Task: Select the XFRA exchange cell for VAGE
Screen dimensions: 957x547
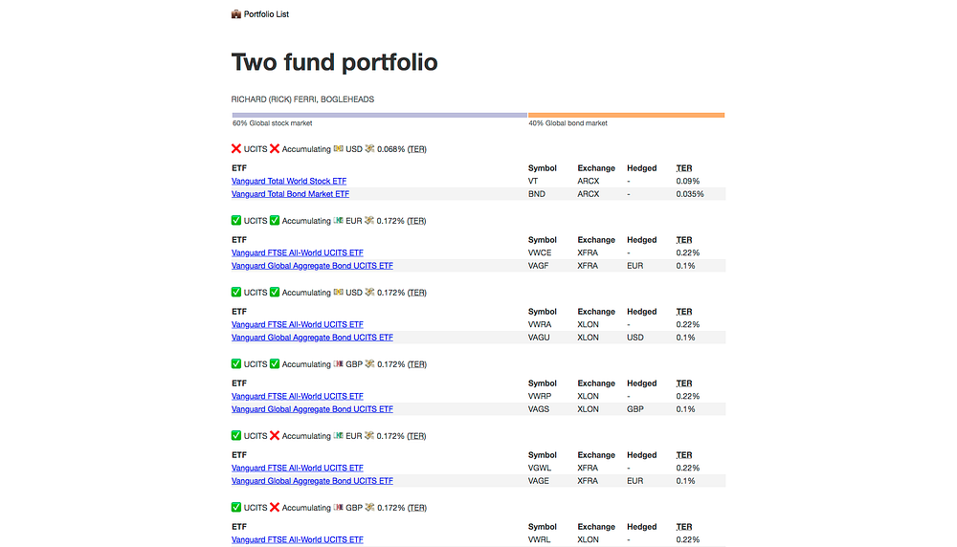Action: [588, 481]
